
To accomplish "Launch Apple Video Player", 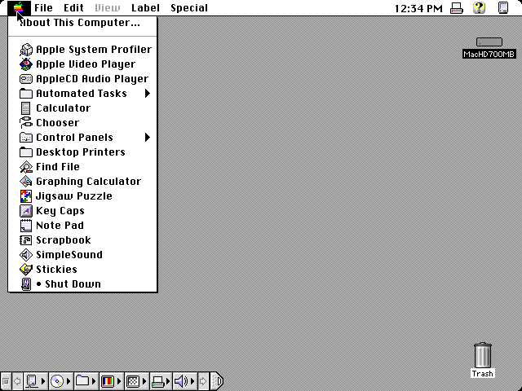I will pos(82,64).
